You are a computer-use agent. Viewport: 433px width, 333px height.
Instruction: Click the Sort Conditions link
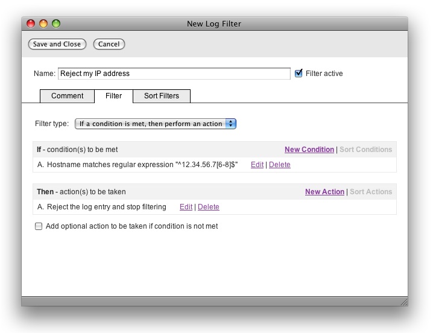tap(365, 150)
